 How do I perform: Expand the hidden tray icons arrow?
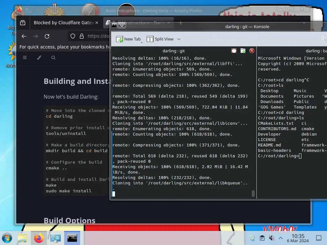click(x=281, y=238)
